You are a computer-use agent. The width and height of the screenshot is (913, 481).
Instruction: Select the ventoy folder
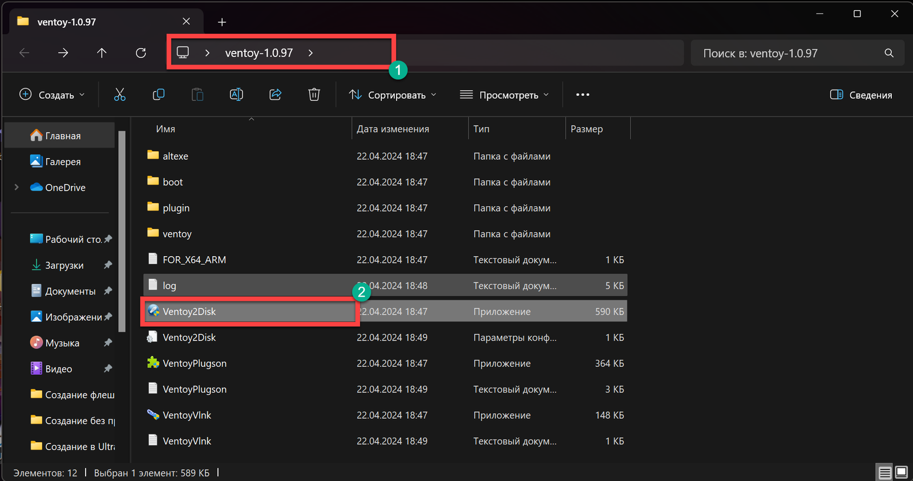[x=385, y=234]
